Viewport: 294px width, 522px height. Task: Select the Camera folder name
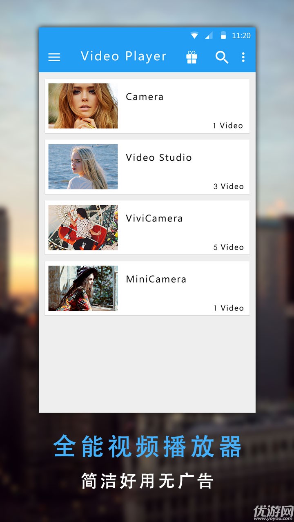point(145,97)
